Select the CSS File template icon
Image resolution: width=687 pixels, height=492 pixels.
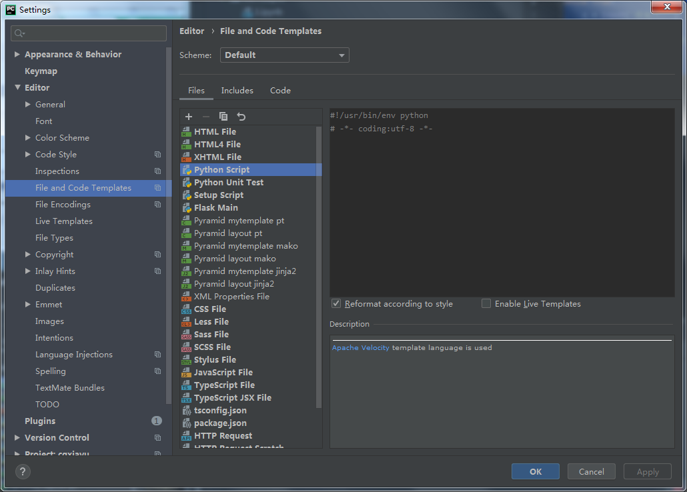pyautogui.click(x=187, y=309)
